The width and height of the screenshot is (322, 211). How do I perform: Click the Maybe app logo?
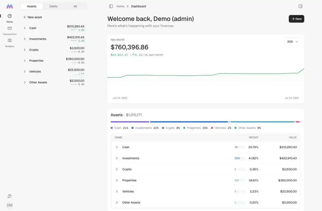click(10, 6)
